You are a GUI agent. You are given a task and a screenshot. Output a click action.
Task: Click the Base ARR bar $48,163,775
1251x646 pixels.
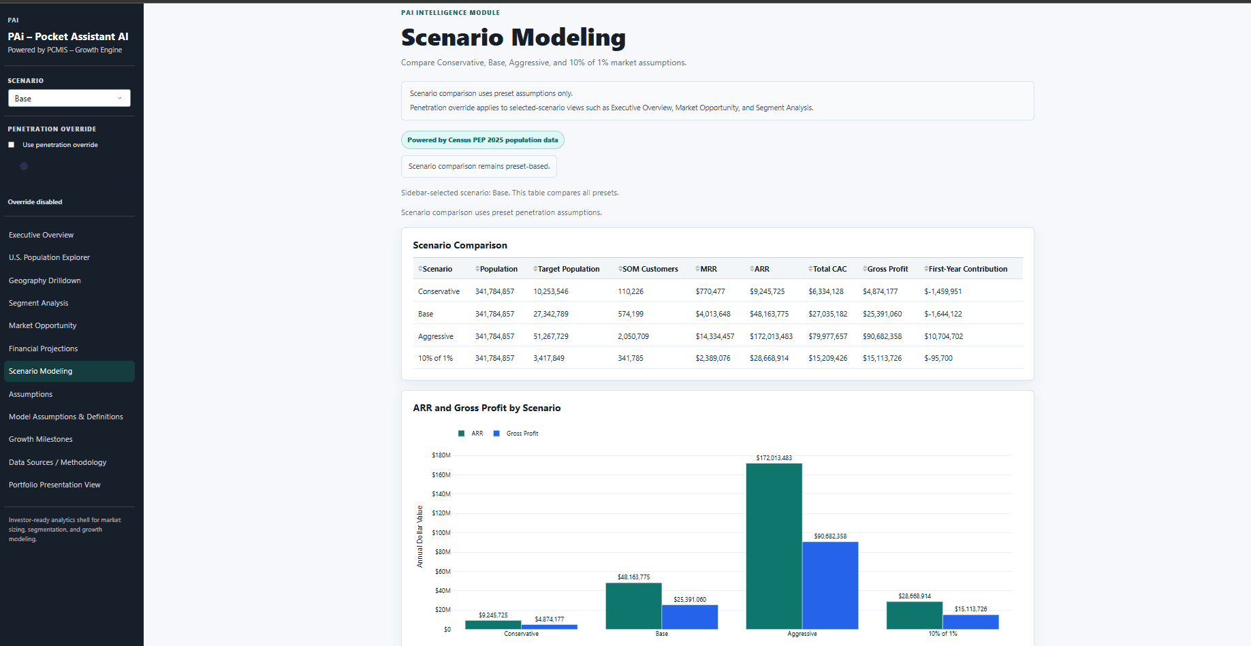[x=633, y=606]
